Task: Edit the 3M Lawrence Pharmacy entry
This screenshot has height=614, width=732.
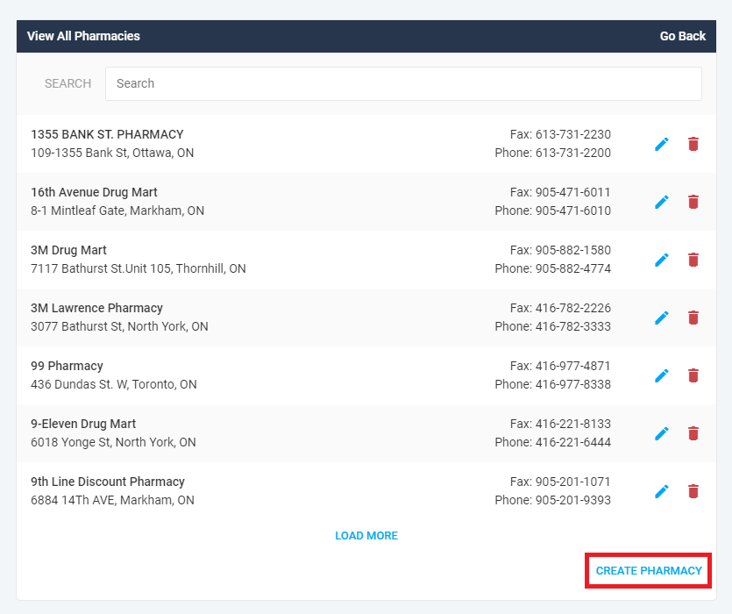Action: [662, 318]
